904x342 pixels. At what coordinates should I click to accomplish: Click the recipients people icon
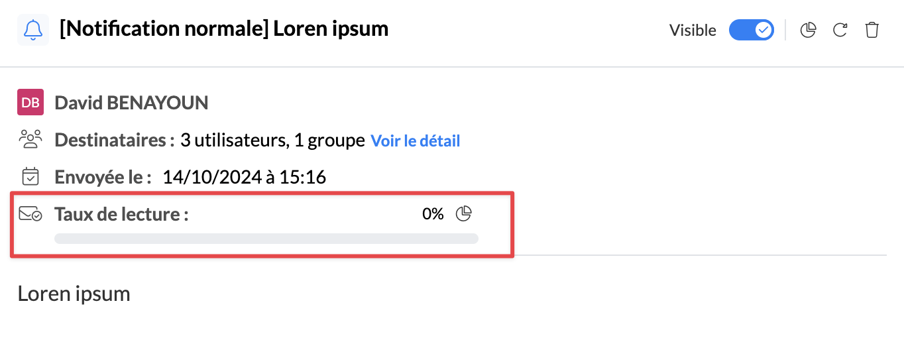30,139
